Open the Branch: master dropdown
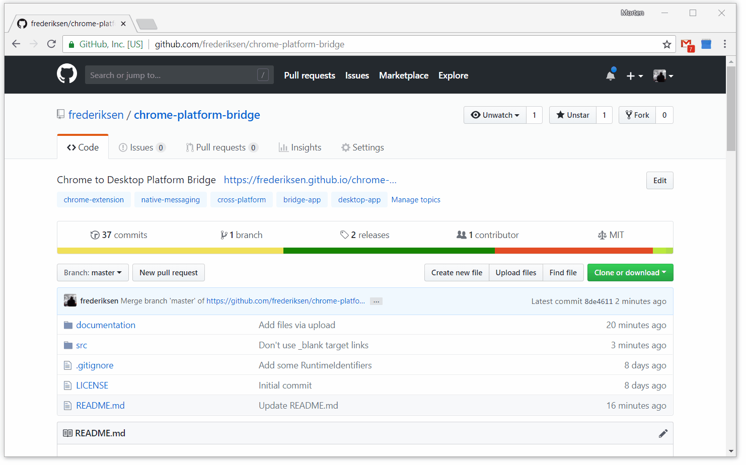746x465 pixels. (93, 273)
